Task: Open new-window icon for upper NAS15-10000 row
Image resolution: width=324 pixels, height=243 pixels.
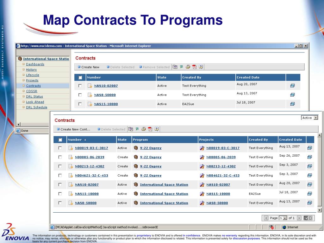Action: tap(292, 104)
